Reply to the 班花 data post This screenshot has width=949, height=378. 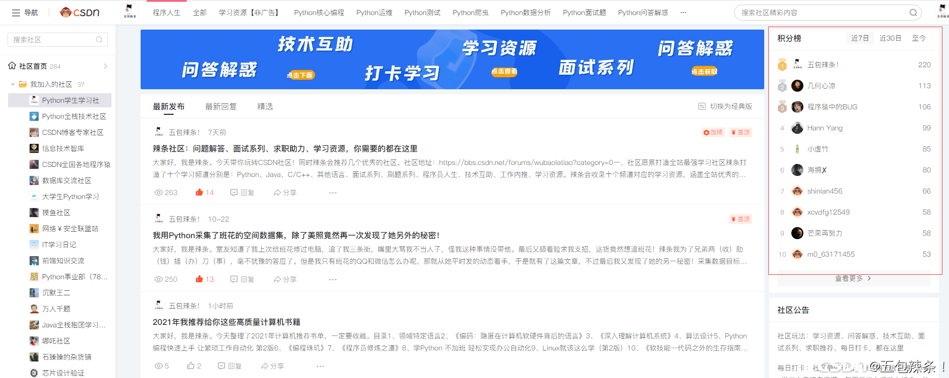pos(242,279)
